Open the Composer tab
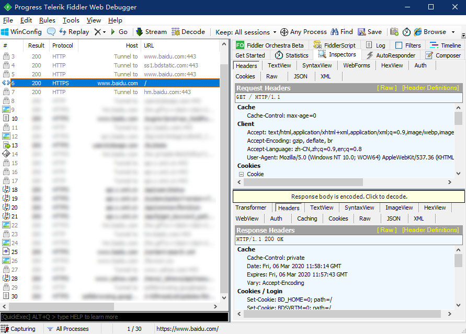This screenshot has width=466, height=334. point(443,55)
